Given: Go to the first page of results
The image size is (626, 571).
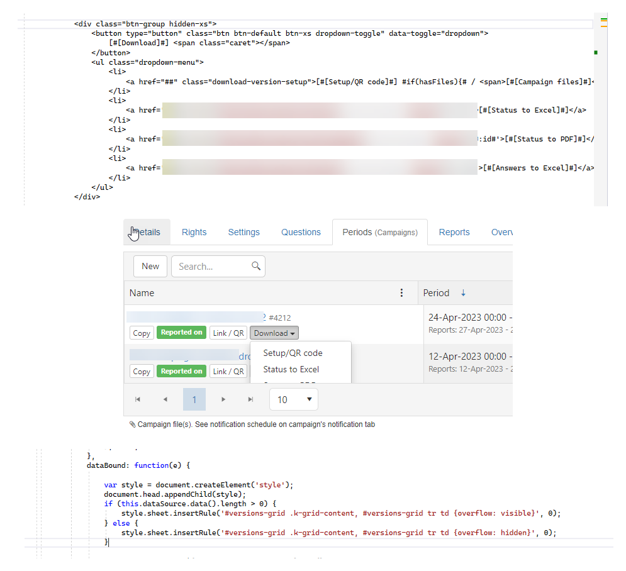Looking at the screenshot, I should click(138, 399).
